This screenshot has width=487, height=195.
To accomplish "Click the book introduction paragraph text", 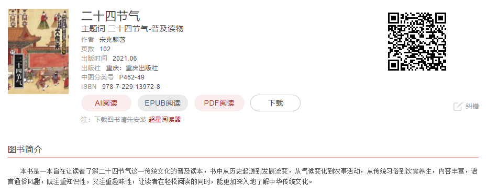I will click(242, 176).
